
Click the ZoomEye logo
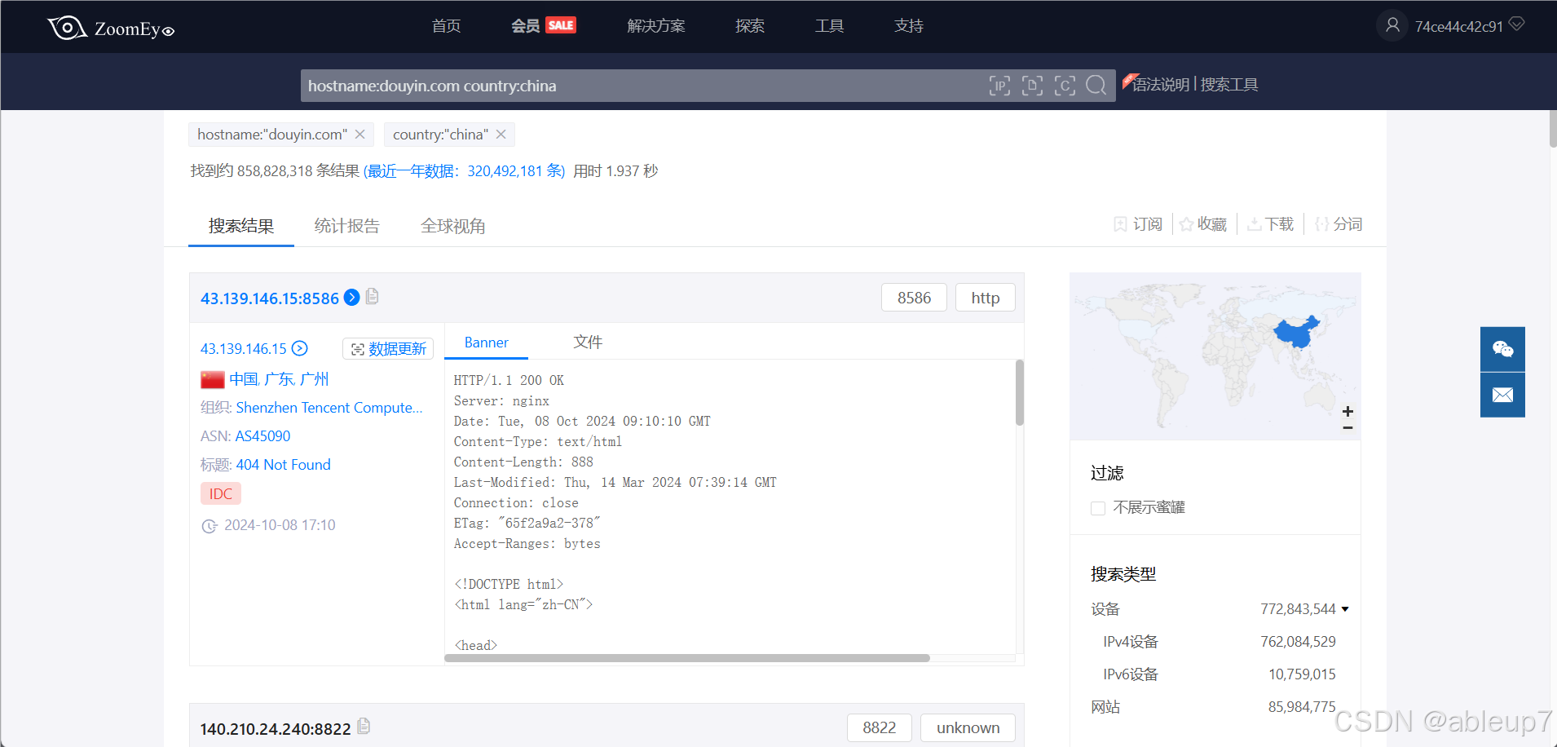(111, 28)
